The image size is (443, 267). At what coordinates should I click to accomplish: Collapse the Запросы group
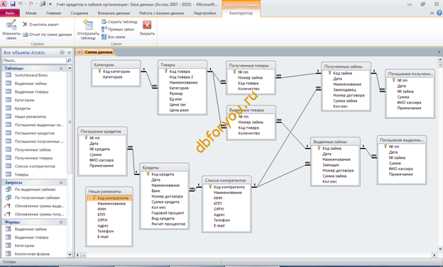coord(61,183)
